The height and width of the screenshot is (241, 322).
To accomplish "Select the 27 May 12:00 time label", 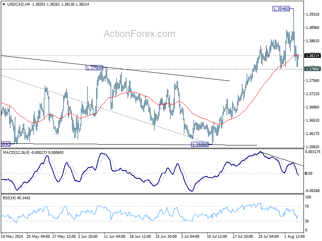I will click(x=64, y=237).
